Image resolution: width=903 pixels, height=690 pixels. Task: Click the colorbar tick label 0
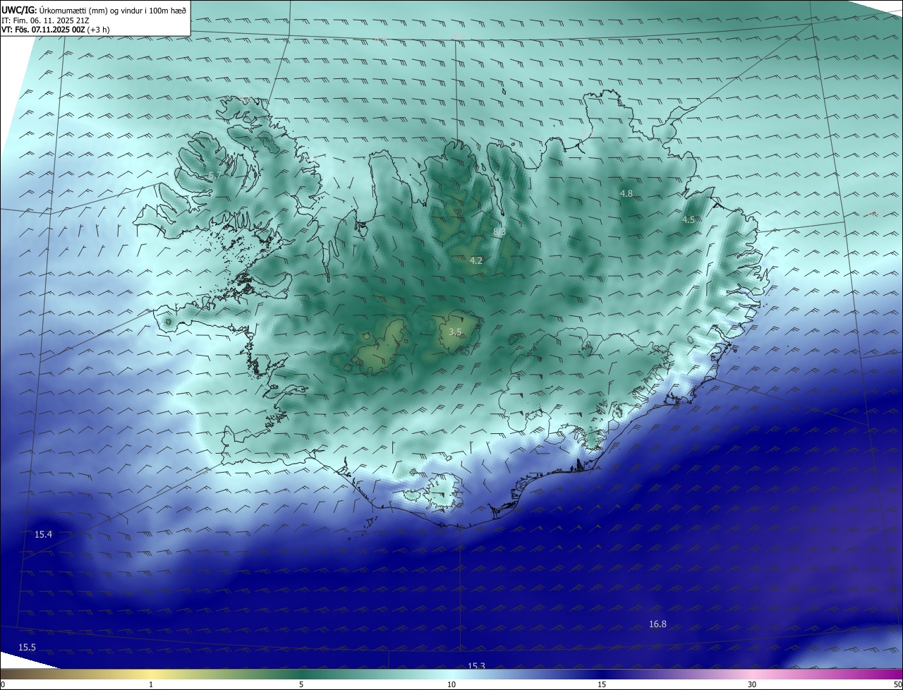2,684
